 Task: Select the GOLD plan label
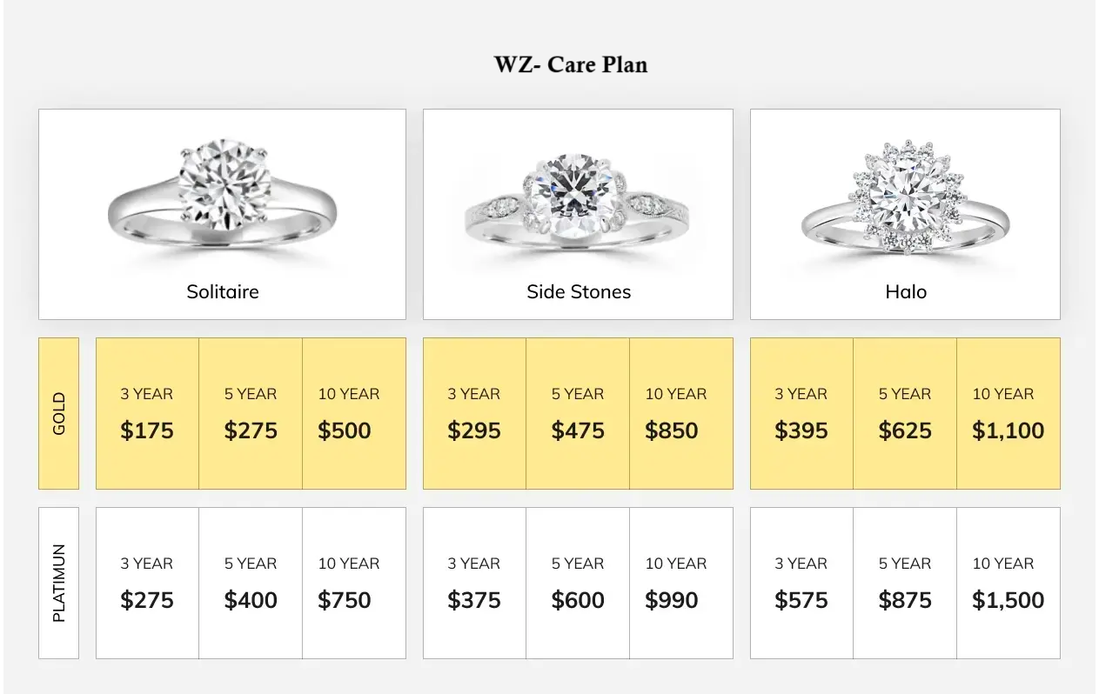pos(59,413)
